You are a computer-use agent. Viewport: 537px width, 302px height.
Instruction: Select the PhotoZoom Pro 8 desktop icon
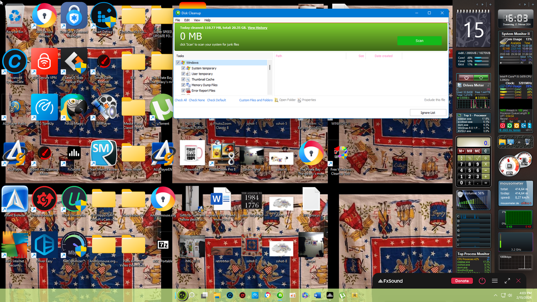click(222, 156)
